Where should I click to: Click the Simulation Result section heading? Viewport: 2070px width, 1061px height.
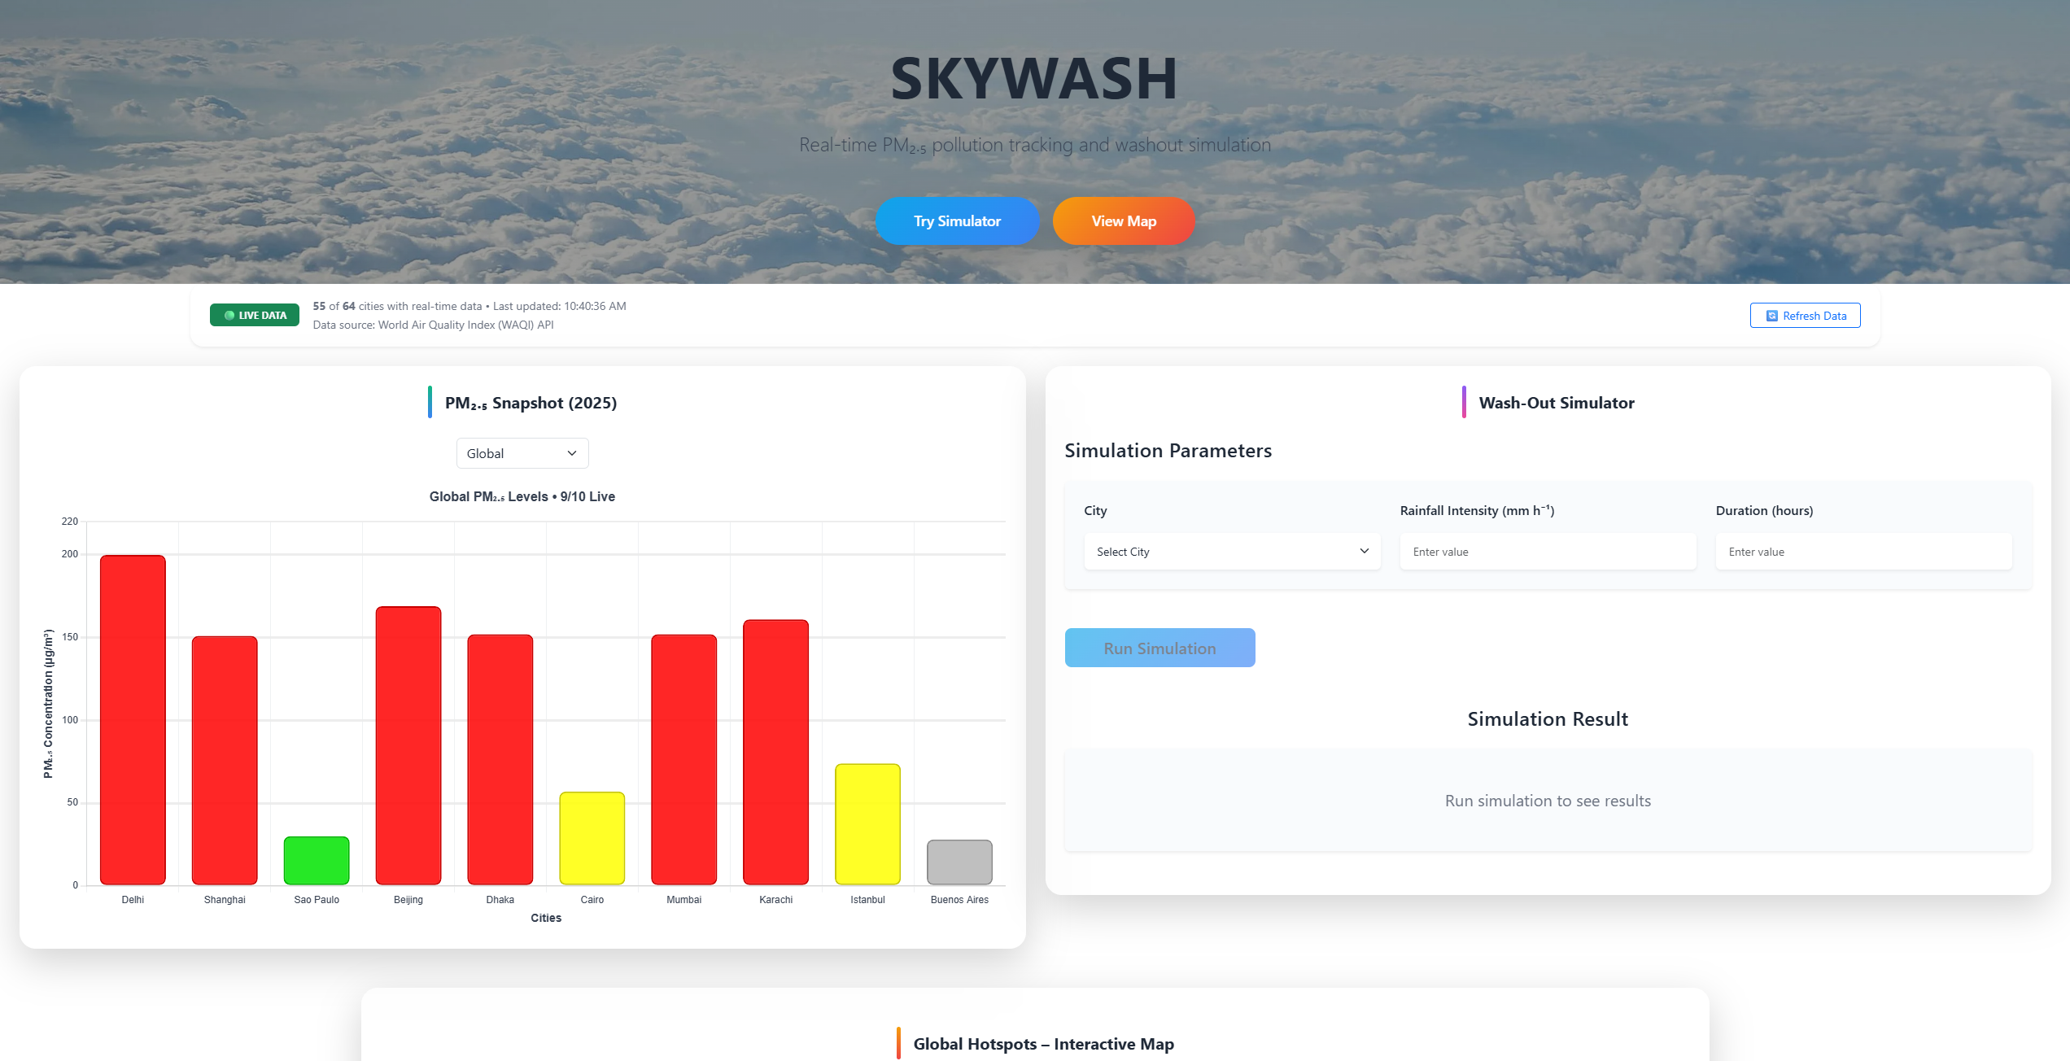tap(1547, 718)
